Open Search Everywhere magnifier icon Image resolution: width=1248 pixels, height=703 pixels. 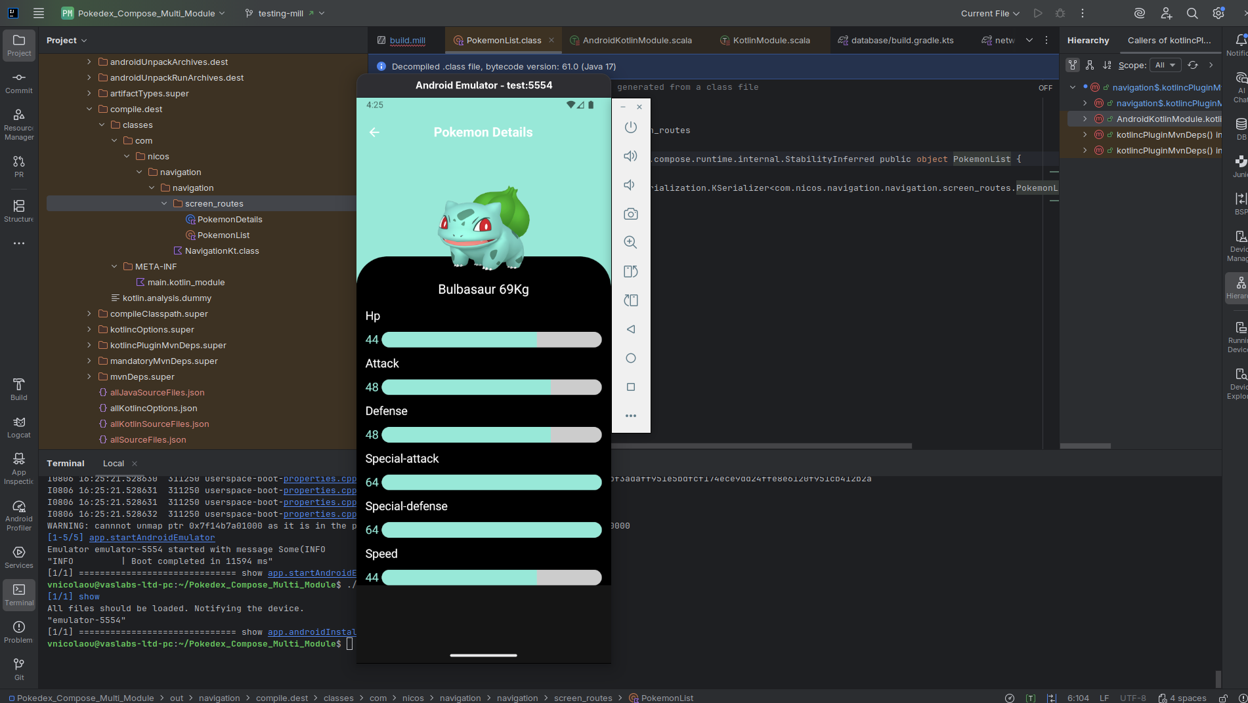click(1192, 13)
